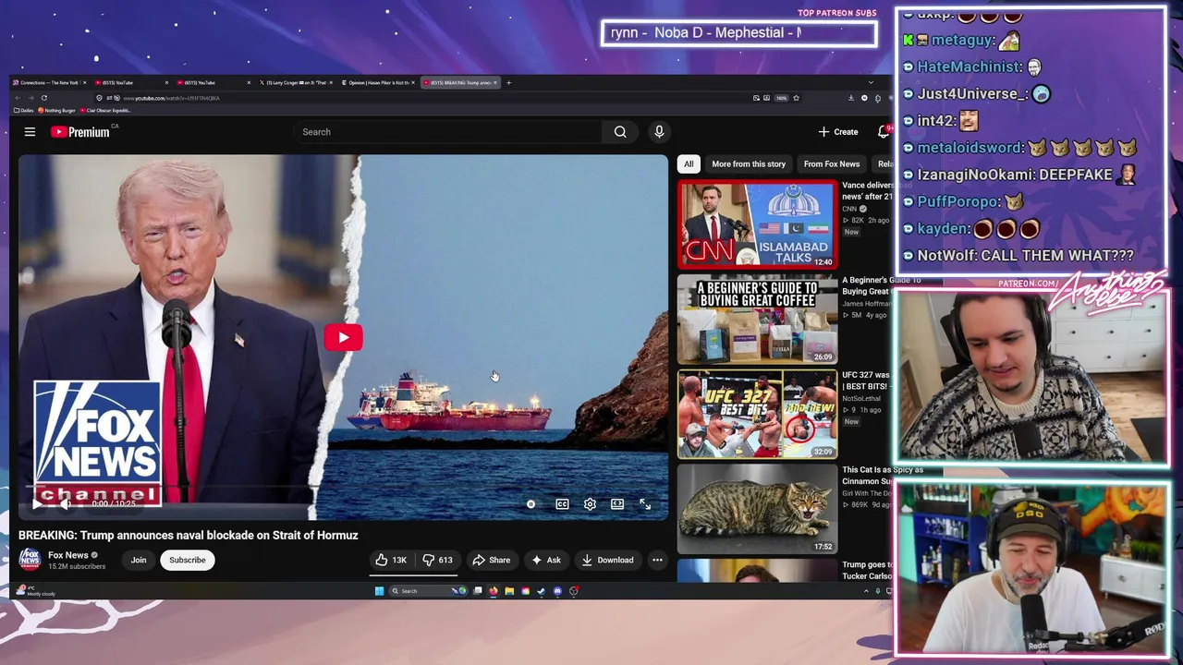Open the YouTube hamburger guide menu
The image size is (1183, 665).
[30, 132]
